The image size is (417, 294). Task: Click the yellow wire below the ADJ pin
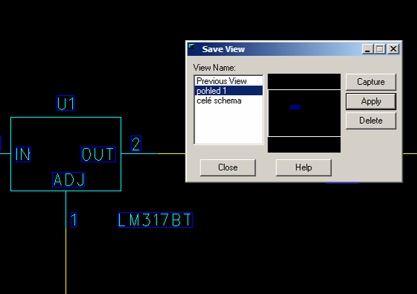pyautogui.click(x=66, y=261)
